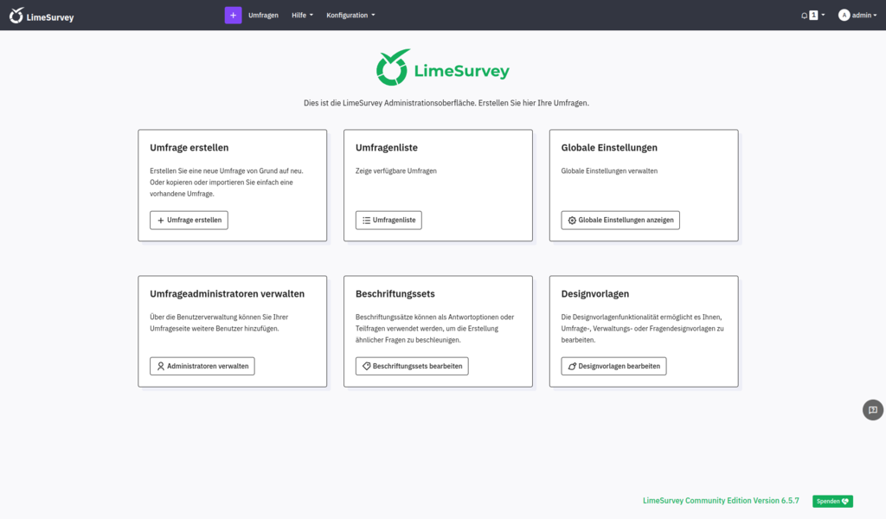886x519 pixels.
Task: Expand the admin account dropdown
Action: click(x=858, y=15)
